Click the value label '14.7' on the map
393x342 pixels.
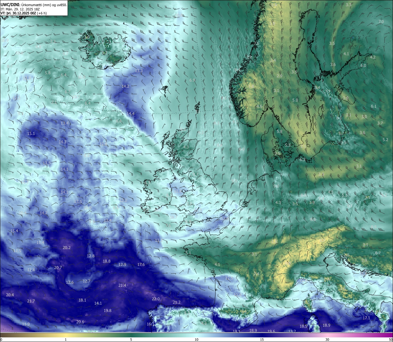pos(43,213)
